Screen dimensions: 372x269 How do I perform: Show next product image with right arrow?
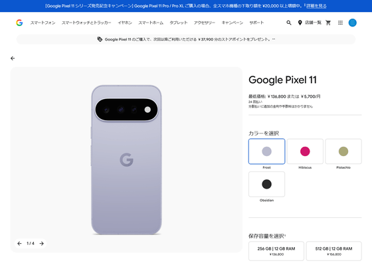[41, 243]
